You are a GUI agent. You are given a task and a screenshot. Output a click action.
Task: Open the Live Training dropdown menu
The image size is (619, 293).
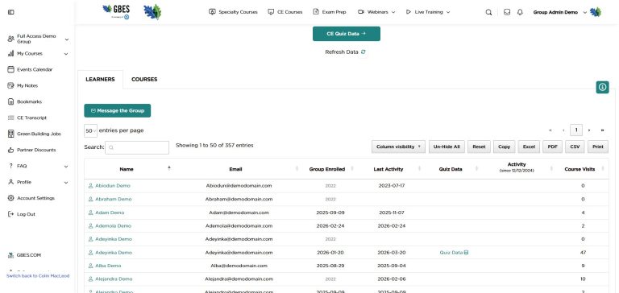428,12
